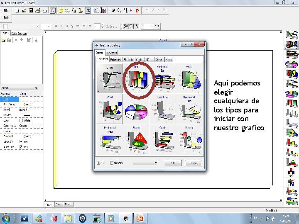
Task: Toggle the 3D checkbox in gallery dialog
Action: (x=98, y=163)
